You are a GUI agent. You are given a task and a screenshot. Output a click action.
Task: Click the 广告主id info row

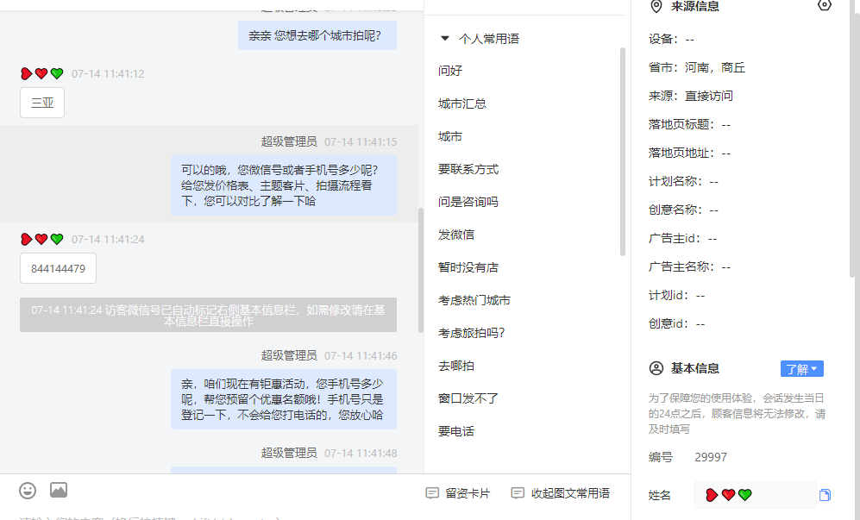click(683, 239)
